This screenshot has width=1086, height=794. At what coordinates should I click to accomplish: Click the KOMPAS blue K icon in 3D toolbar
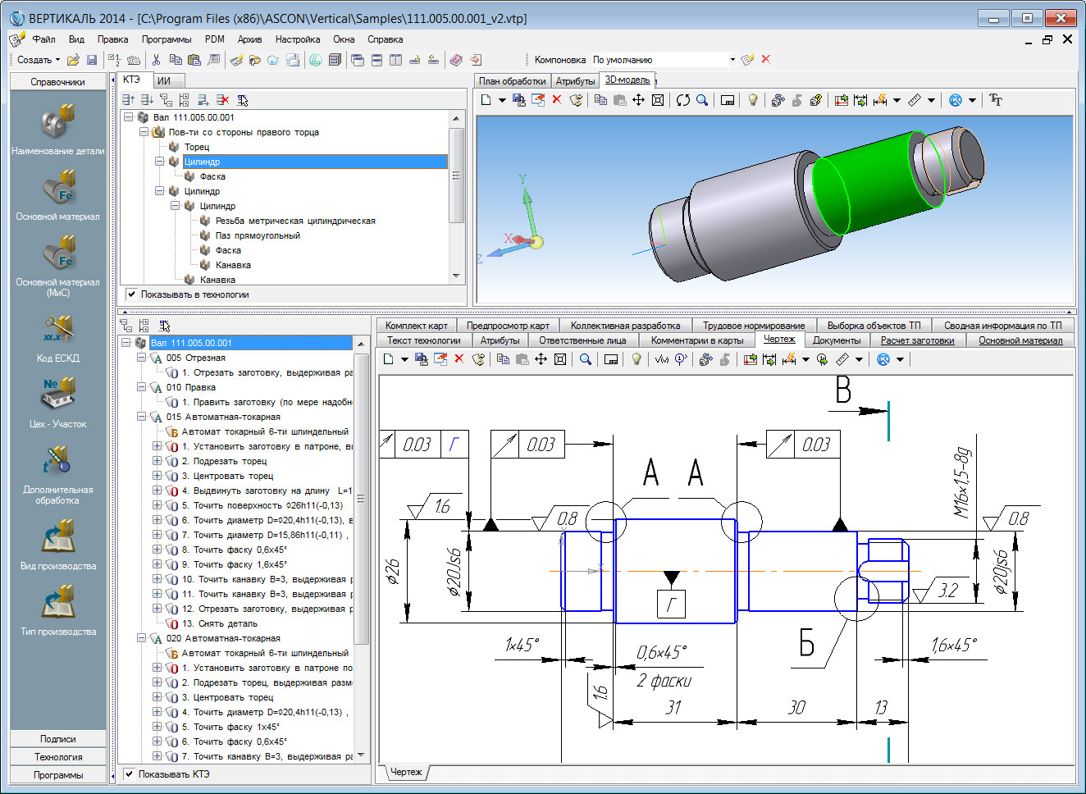coord(955,100)
